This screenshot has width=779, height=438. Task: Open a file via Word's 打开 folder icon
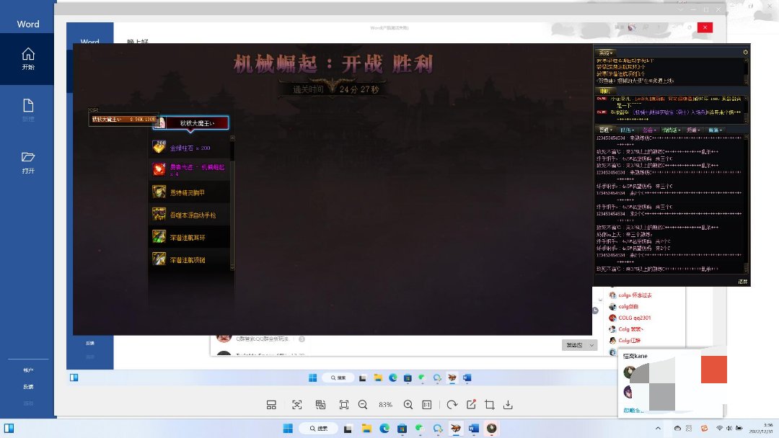[28, 162]
